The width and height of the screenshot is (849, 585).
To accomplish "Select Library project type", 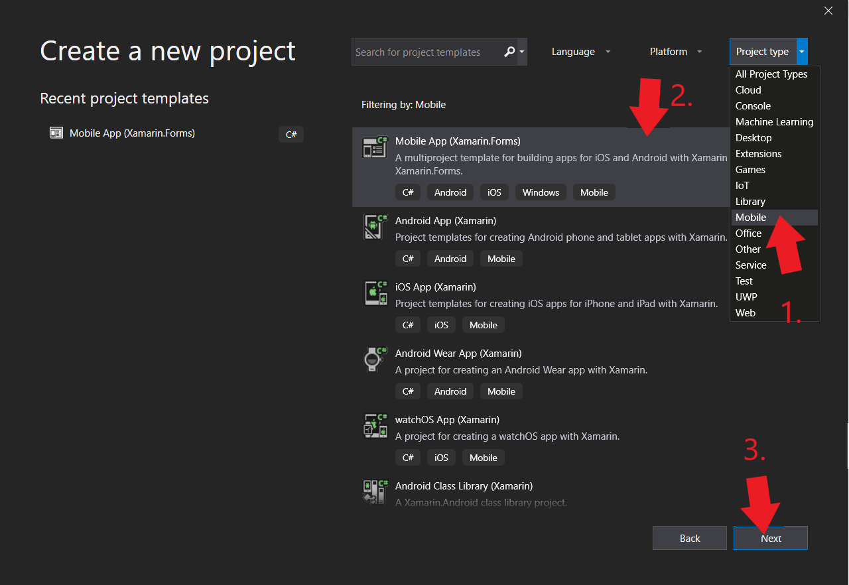I will 775,202.
